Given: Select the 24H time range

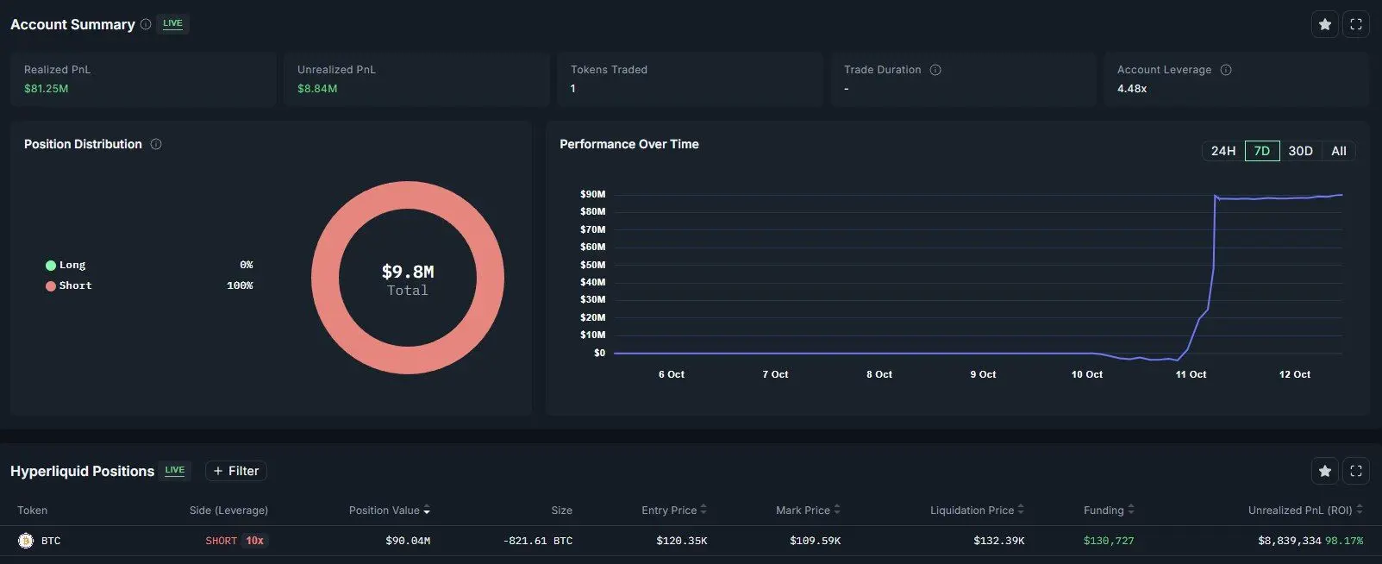Looking at the screenshot, I should coord(1223,151).
